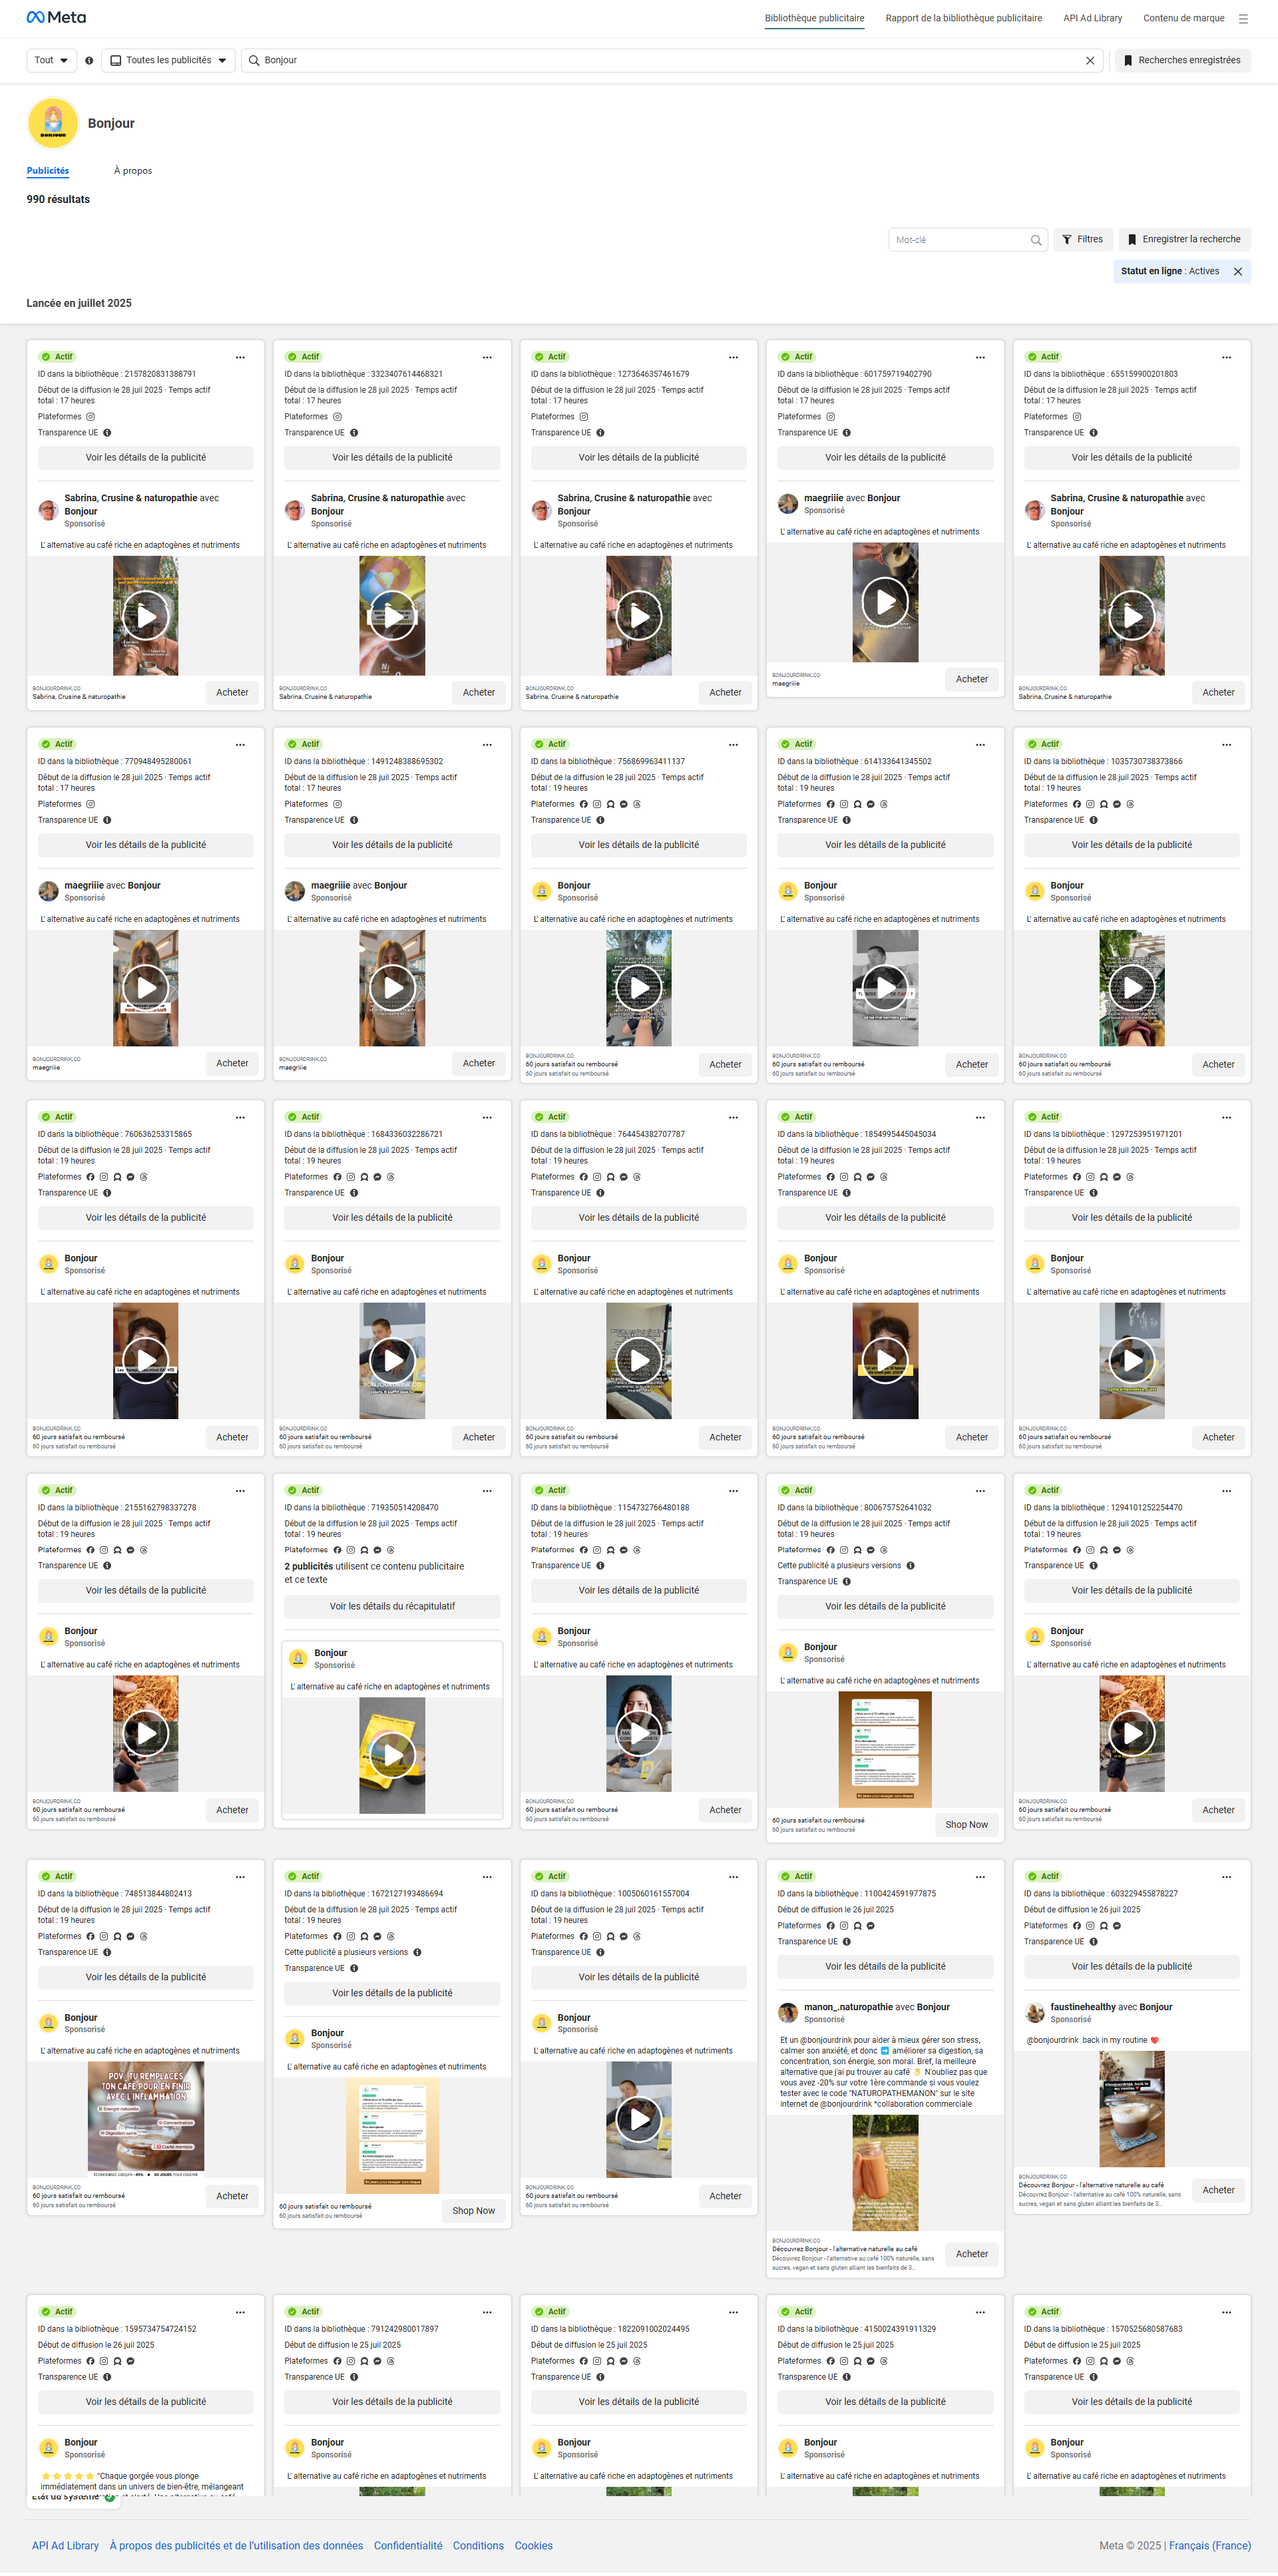Screen dimensions: 1278x2576
Task: Open the hamburger menu icon
Action: [x=1243, y=18]
